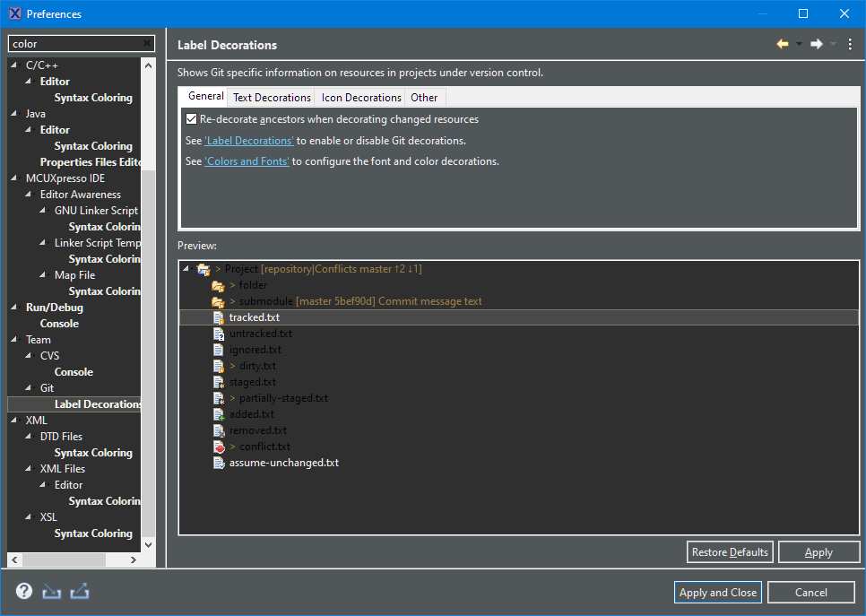
Task: Click the Help question mark icon
Action: click(x=24, y=592)
